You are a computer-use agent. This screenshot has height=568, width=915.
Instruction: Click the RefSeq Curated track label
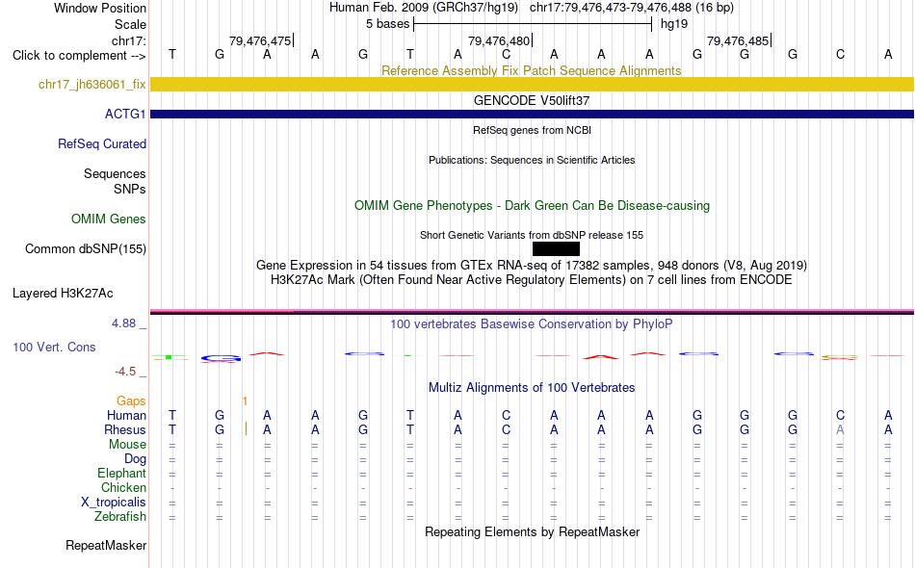(x=101, y=144)
